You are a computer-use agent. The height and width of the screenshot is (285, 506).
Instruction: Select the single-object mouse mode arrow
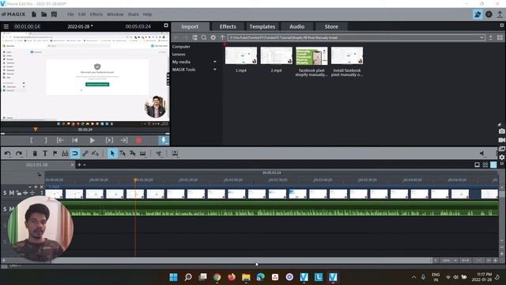point(112,154)
